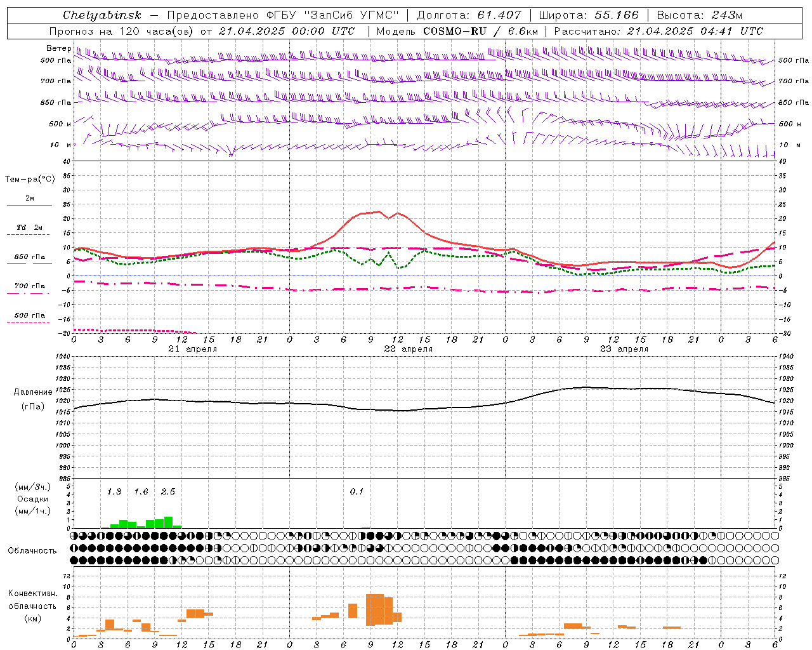The image size is (812, 650).
Task: Click the '1.3' precipitation amount value
Action: pyautogui.click(x=114, y=491)
